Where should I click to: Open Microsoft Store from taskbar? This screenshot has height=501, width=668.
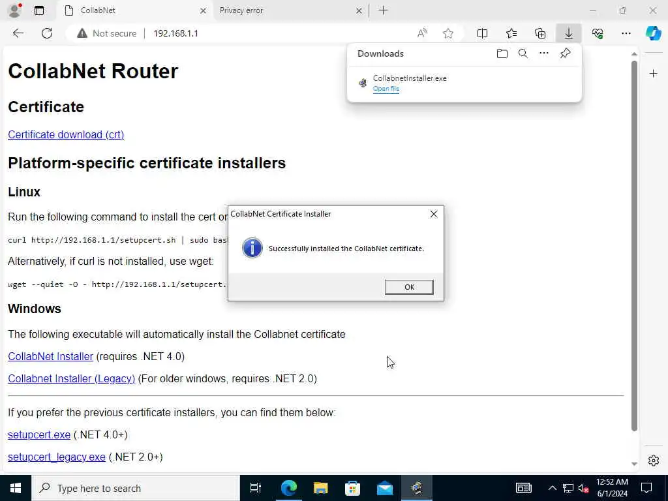(352, 488)
